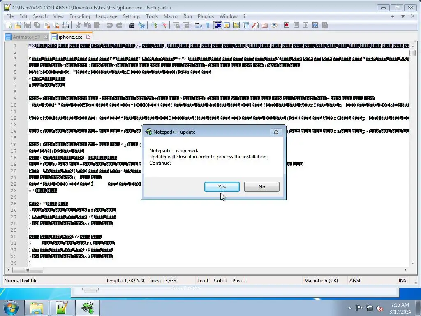Close the Animator.dll tab
Image resolution: width=421 pixels, height=316 pixels.
pyautogui.click(x=46, y=37)
